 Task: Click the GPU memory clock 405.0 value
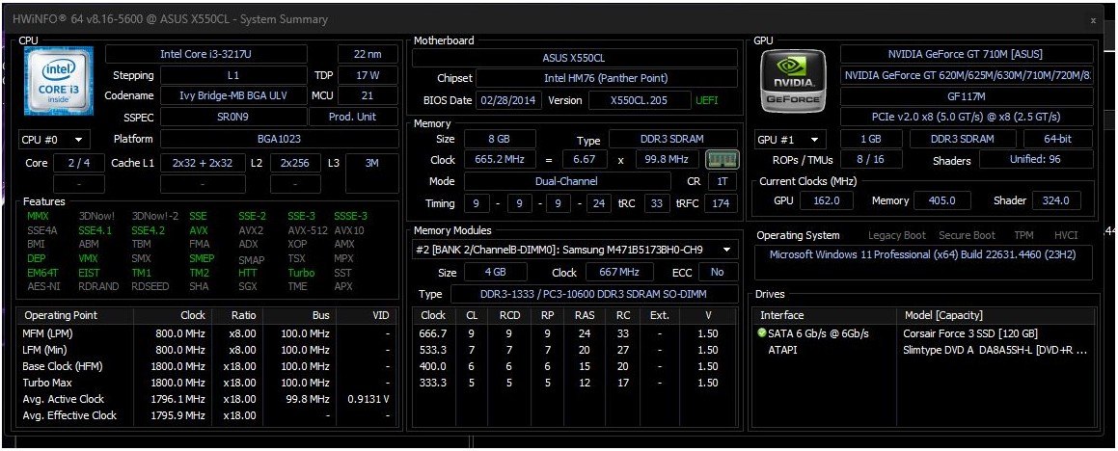(x=941, y=200)
